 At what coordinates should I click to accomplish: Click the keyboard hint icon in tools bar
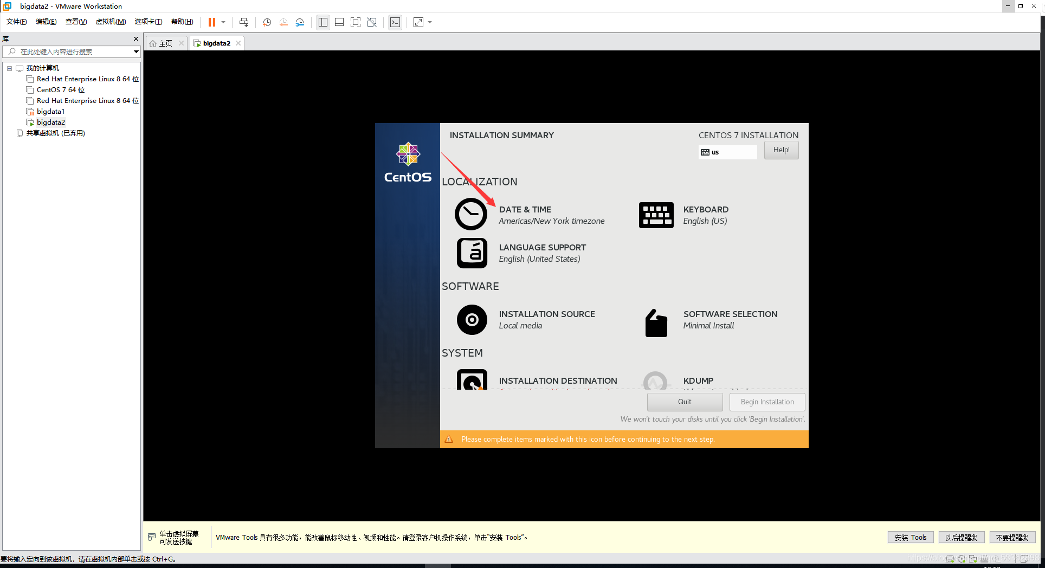coord(152,537)
